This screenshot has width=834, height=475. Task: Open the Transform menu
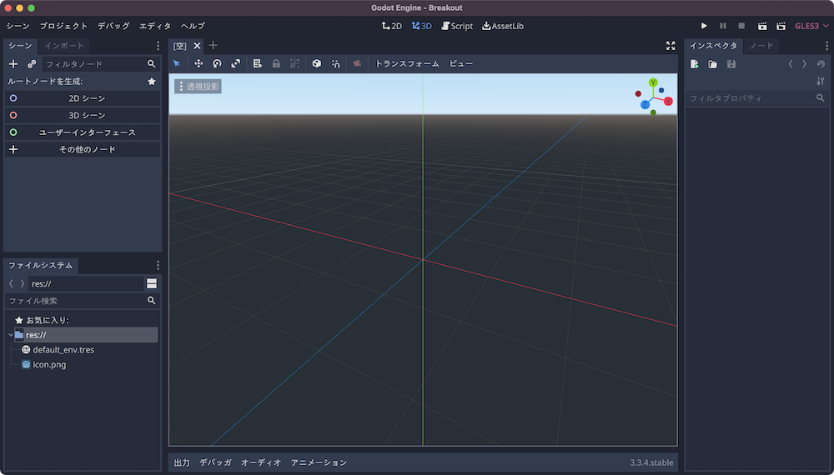pyautogui.click(x=407, y=64)
